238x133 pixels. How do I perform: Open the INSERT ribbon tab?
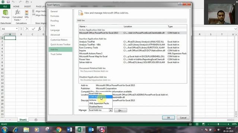(28, 7)
